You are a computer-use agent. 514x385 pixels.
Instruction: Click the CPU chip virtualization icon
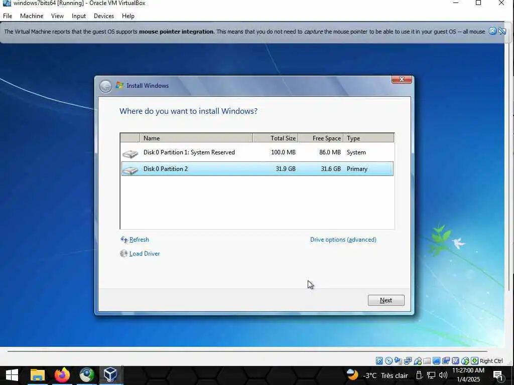coord(455,361)
